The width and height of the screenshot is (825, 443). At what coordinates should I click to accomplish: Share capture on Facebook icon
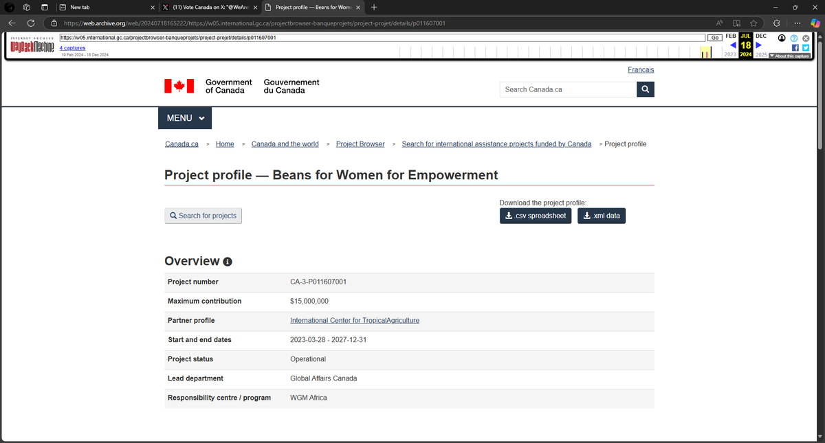795,47
